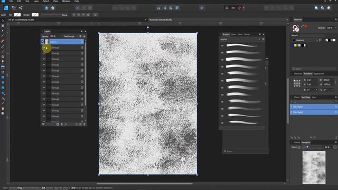The image size is (338, 190).
Task: Switch to the Effects tab
Action: [296, 97]
